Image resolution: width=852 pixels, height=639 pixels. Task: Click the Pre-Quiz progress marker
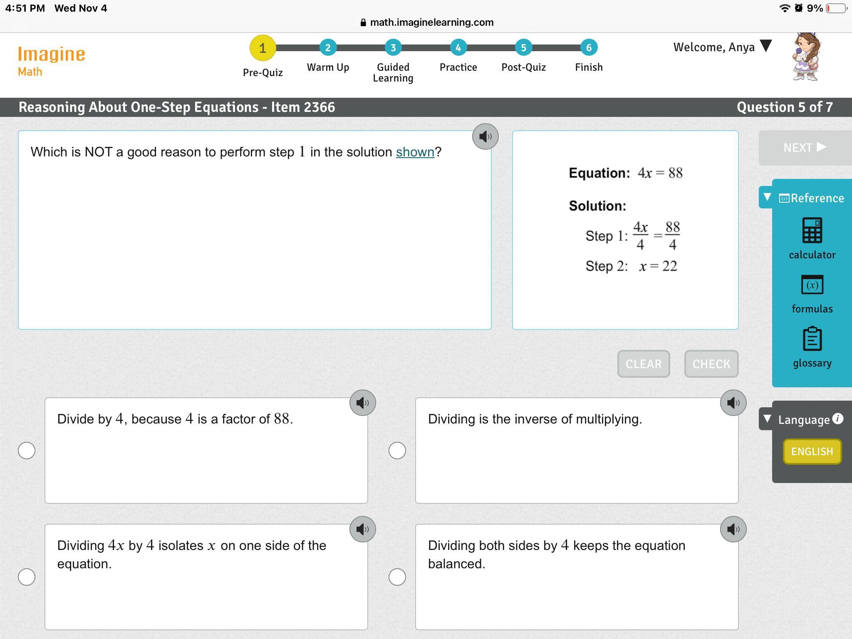pos(263,48)
